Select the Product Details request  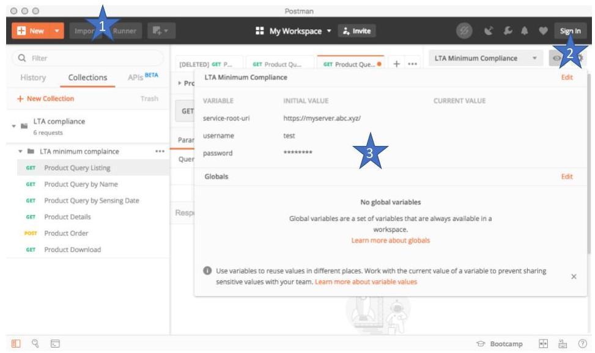coord(93,217)
